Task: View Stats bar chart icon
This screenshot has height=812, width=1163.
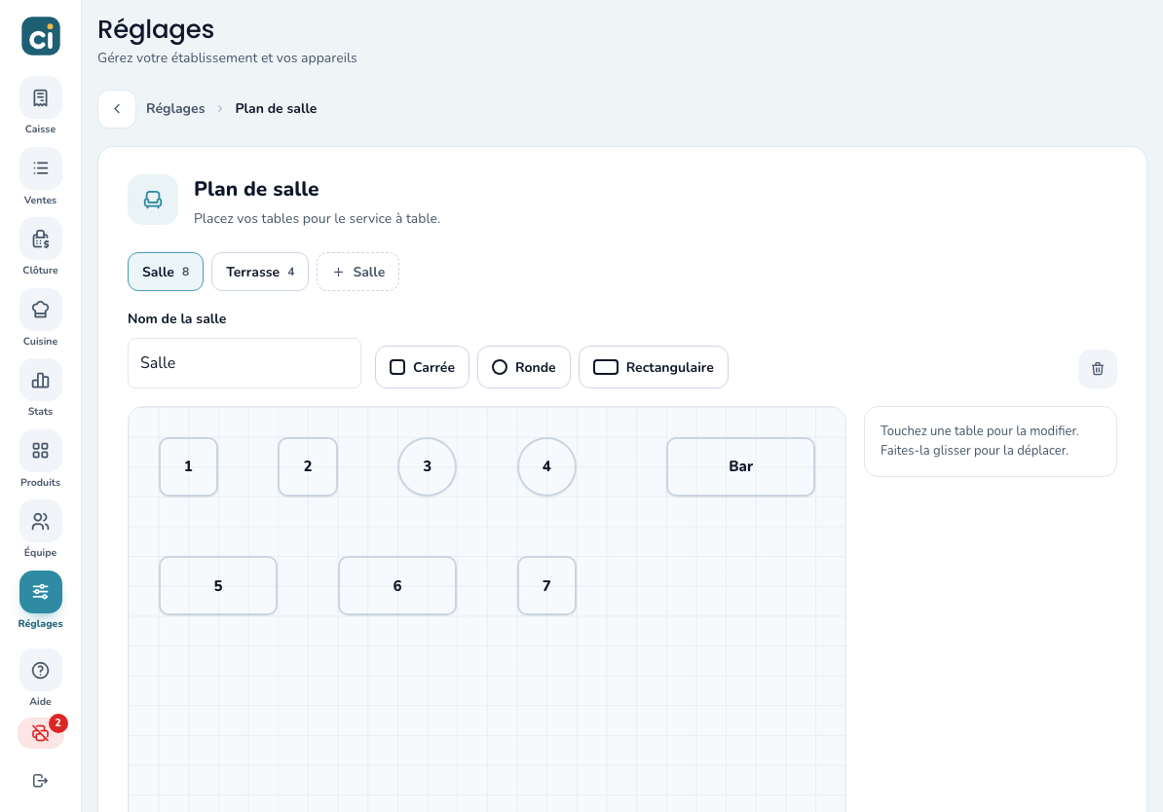Action: (40, 381)
